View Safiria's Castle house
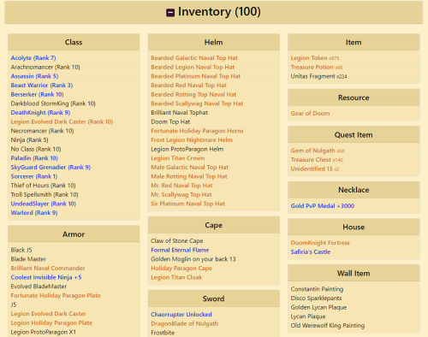Viewport: 428px width, 337px height. tap(311, 251)
